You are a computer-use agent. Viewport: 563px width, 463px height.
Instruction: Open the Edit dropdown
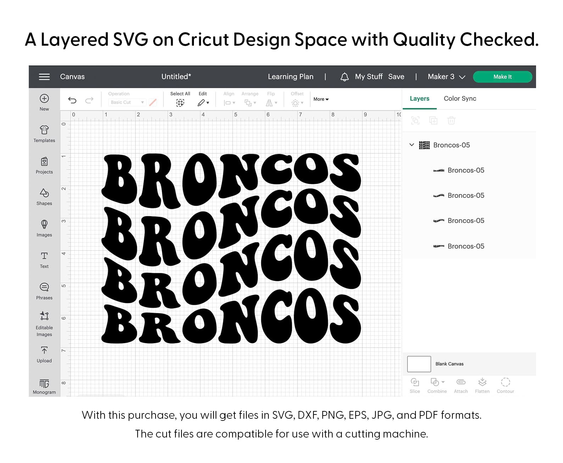click(x=203, y=103)
